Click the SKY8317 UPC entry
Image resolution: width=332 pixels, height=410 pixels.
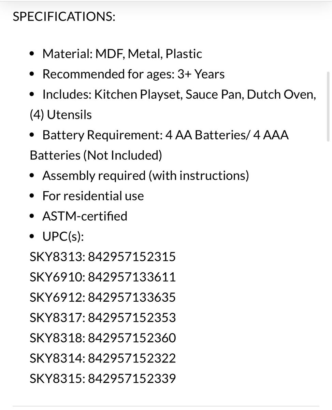pos(103,318)
